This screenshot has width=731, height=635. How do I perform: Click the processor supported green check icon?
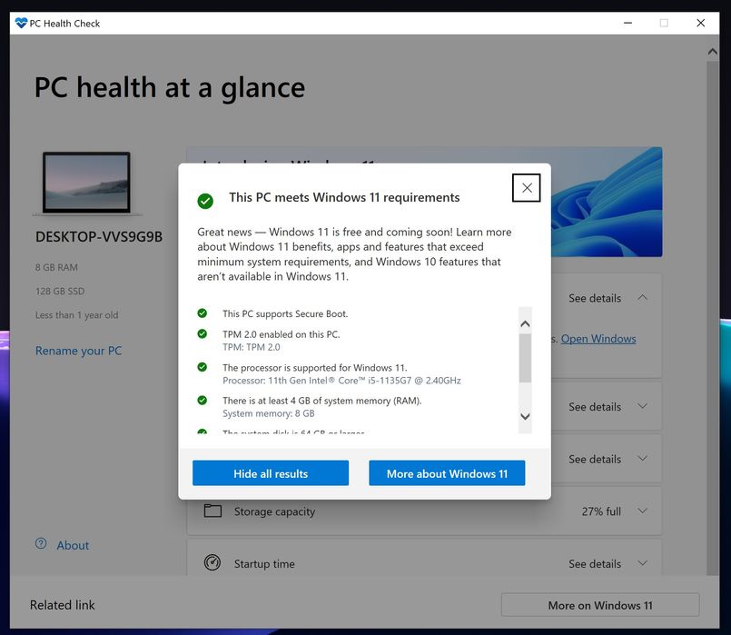(202, 367)
